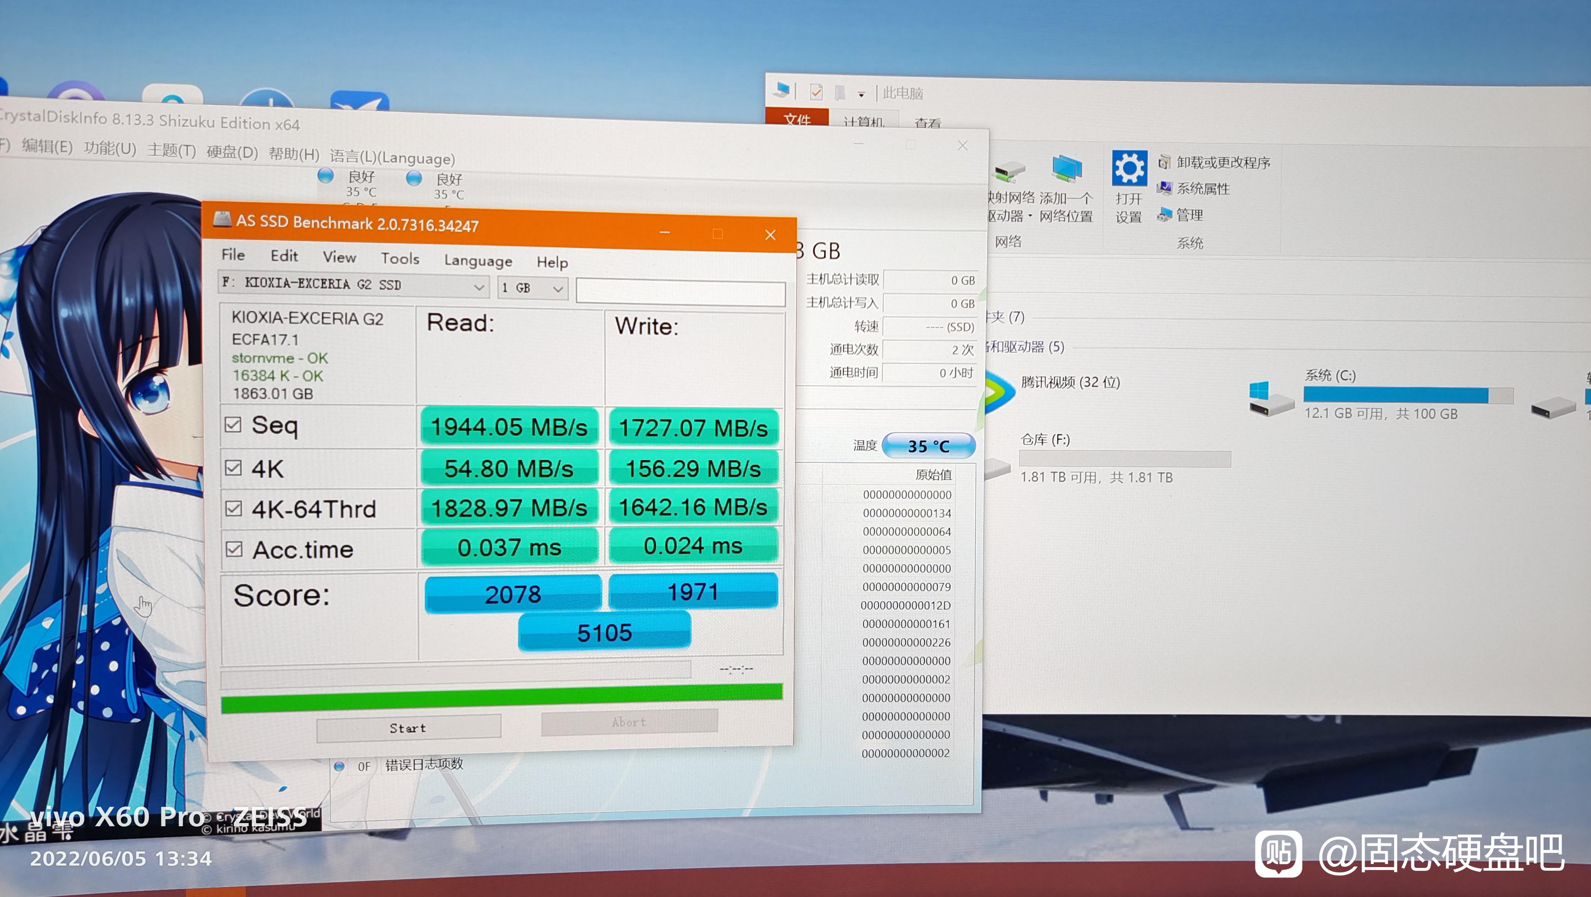Open the 计算机 tab in File Explorer
The height and width of the screenshot is (897, 1591).
pos(864,122)
